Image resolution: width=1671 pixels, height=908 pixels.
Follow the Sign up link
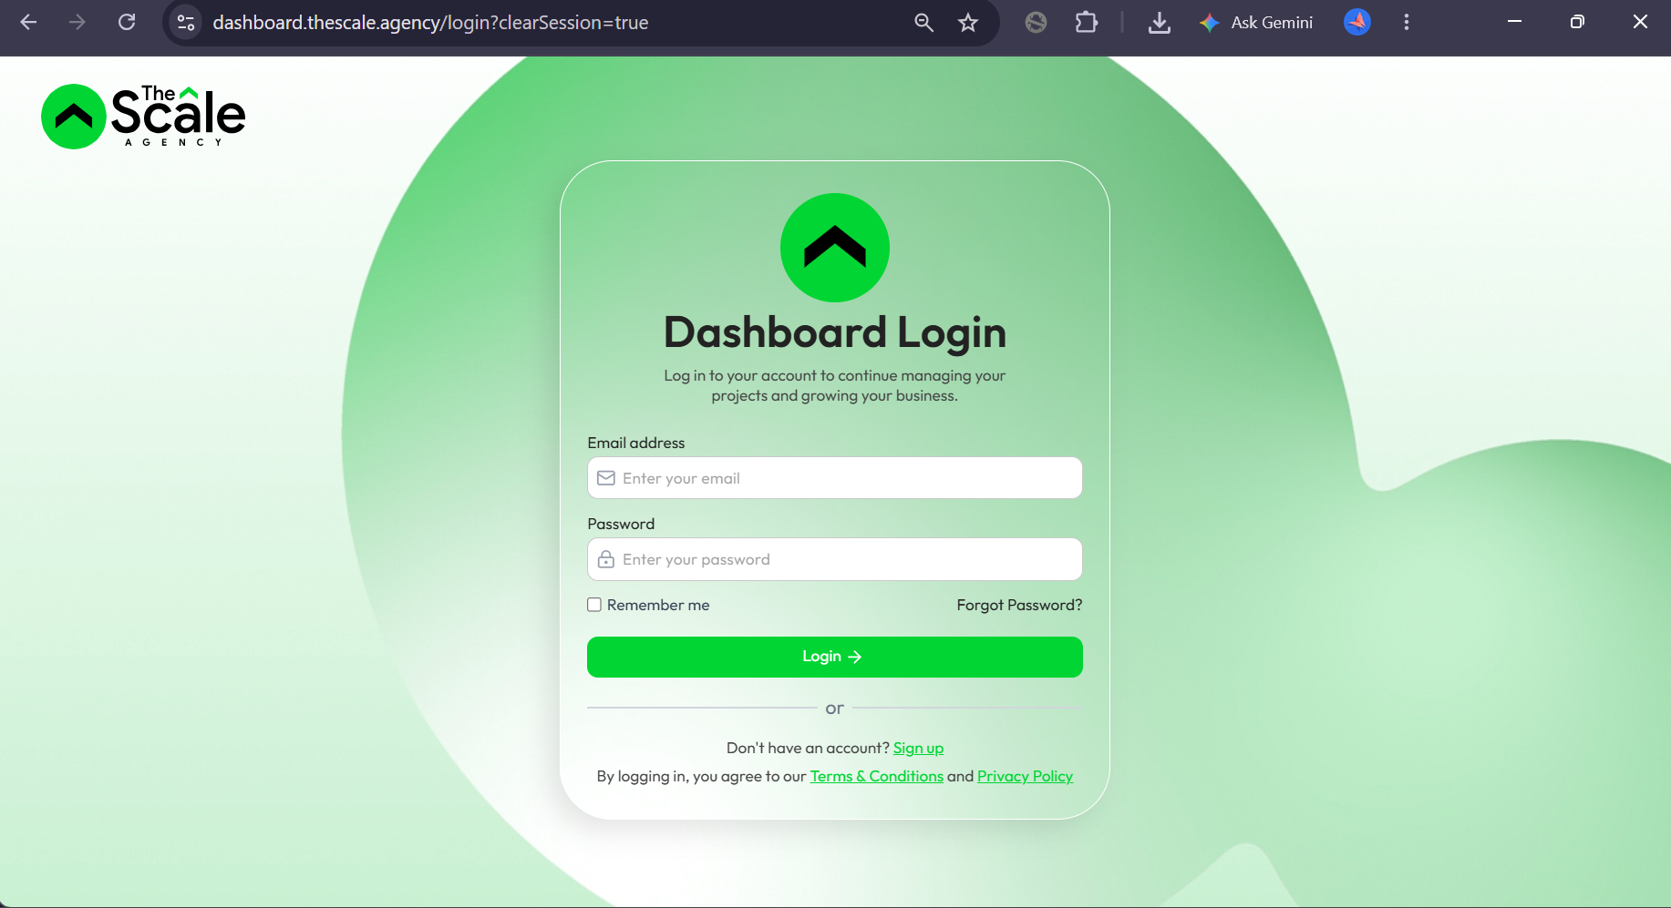tap(918, 748)
